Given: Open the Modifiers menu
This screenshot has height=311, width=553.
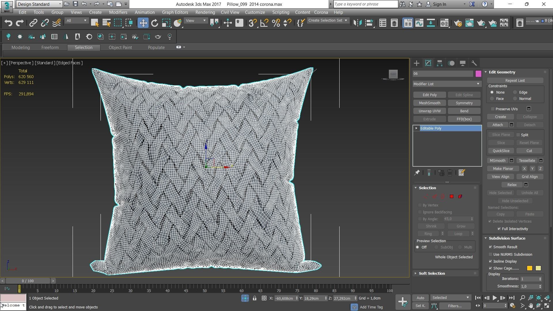Looking at the screenshot, I should [x=118, y=12].
